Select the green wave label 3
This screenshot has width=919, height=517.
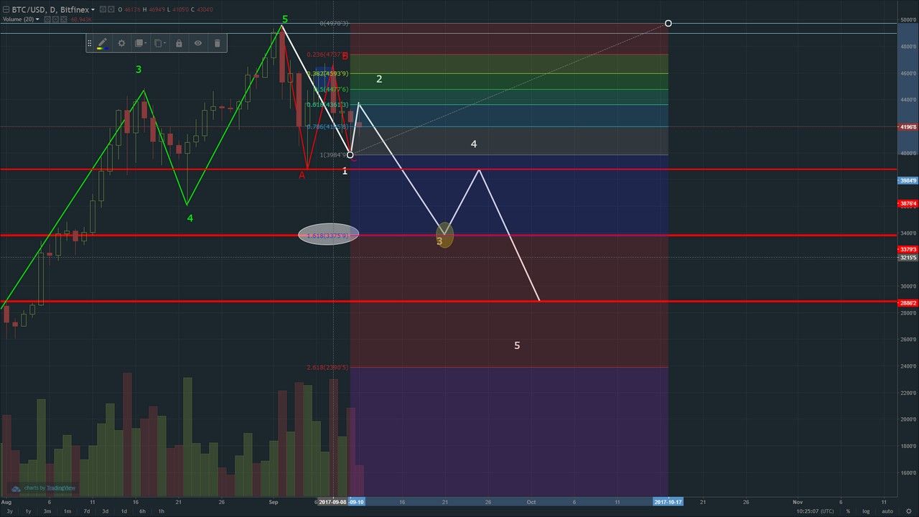coord(139,70)
